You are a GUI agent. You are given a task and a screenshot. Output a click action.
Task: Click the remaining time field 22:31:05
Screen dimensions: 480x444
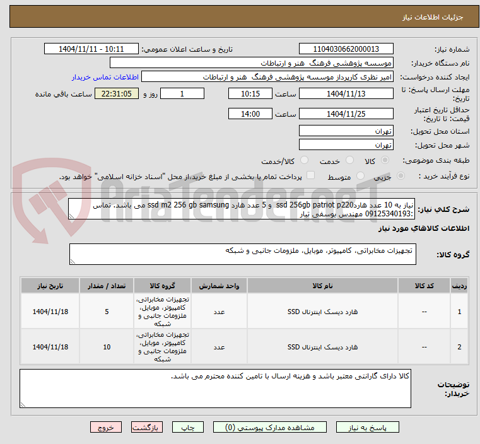click(x=117, y=93)
